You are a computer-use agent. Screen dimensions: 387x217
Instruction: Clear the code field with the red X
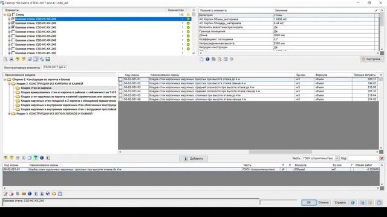[x=382, y=159]
